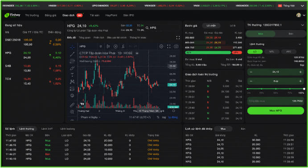Open the D timeframe selector

[x=101, y=46]
